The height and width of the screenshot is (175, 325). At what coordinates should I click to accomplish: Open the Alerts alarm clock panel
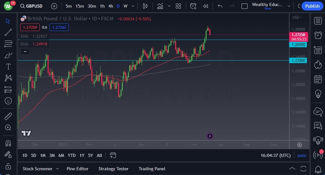pos(318,35)
